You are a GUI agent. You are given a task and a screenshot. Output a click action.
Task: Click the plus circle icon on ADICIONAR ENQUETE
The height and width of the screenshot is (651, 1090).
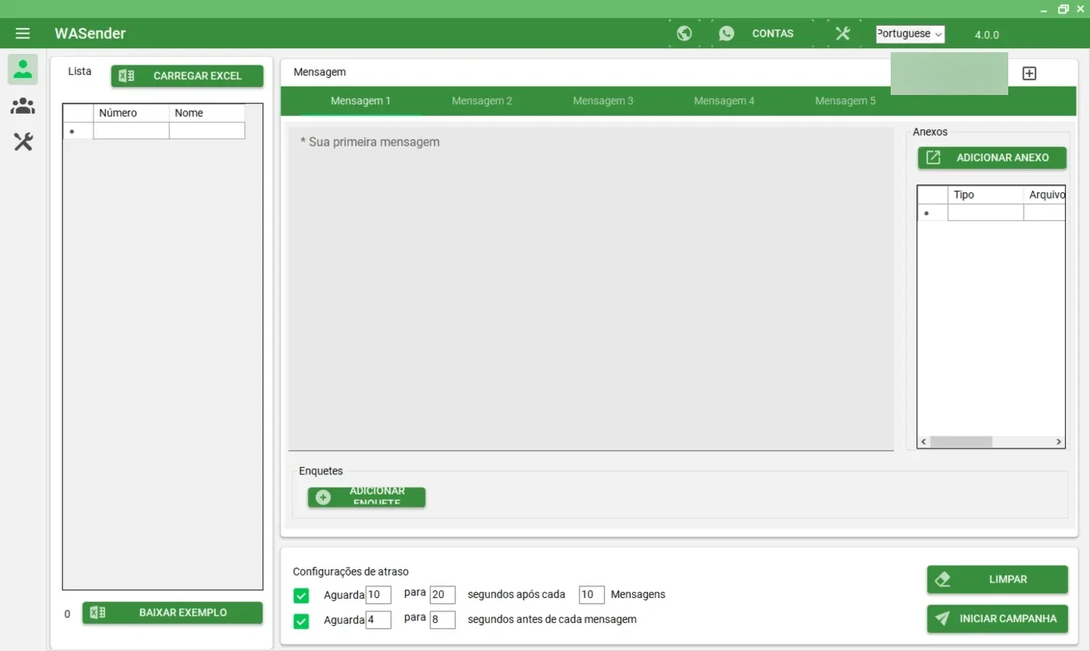click(323, 497)
